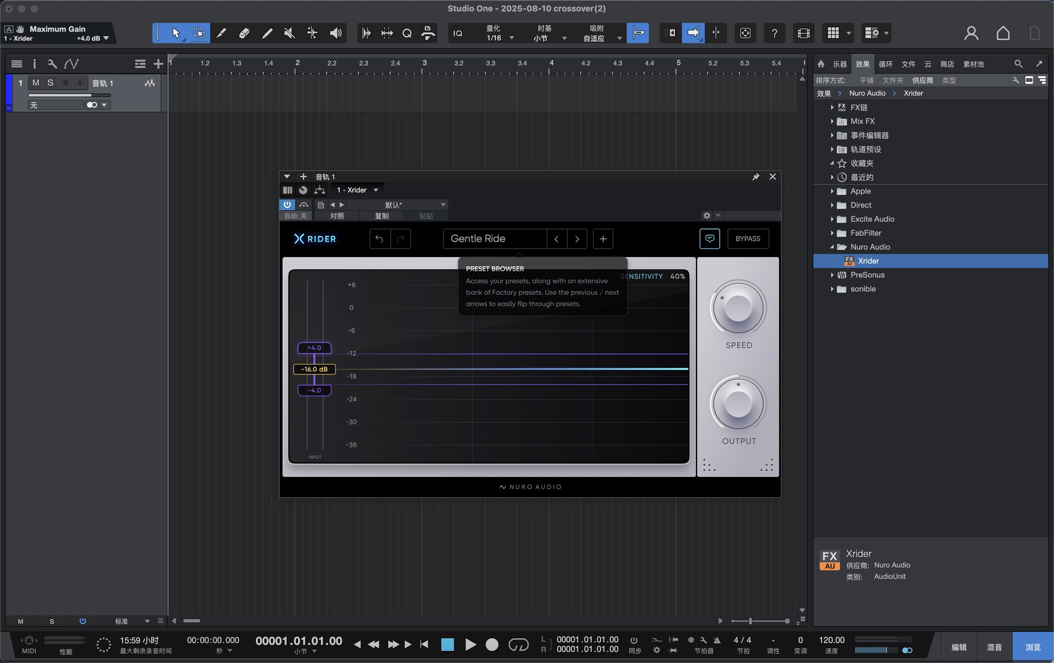Click the OUTPUT knob
The height and width of the screenshot is (663, 1054).
(x=738, y=403)
